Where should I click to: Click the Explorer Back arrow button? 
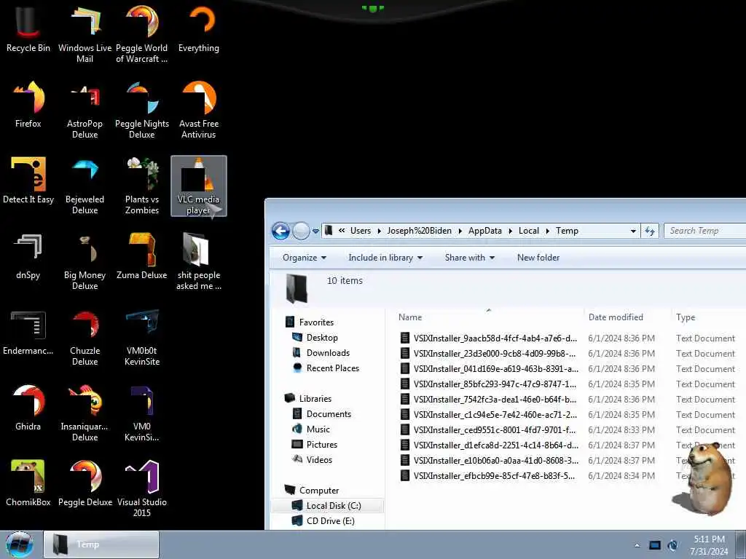coord(280,231)
